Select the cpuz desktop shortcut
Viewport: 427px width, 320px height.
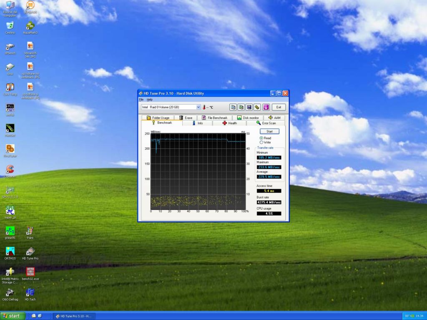(10, 69)
